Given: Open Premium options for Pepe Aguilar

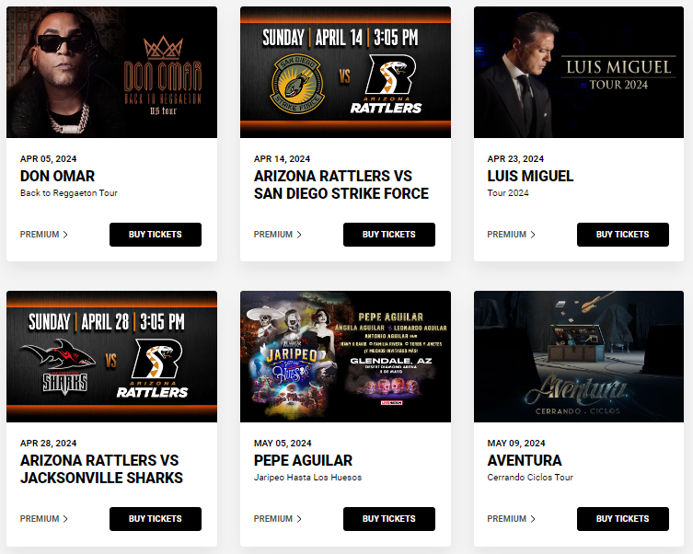Looking at the screenshot, I should [x=278, y=519].
